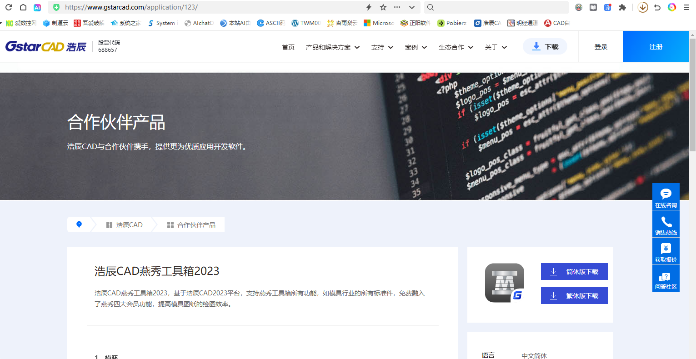
Task: Click the 繁体版下载 download button
Action: click(x=575, y=296)
